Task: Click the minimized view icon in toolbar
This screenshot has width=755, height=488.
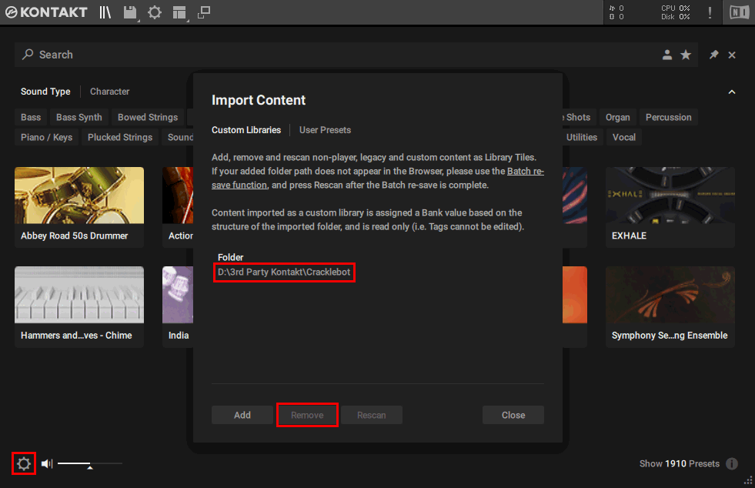Action: coord(202,12)
